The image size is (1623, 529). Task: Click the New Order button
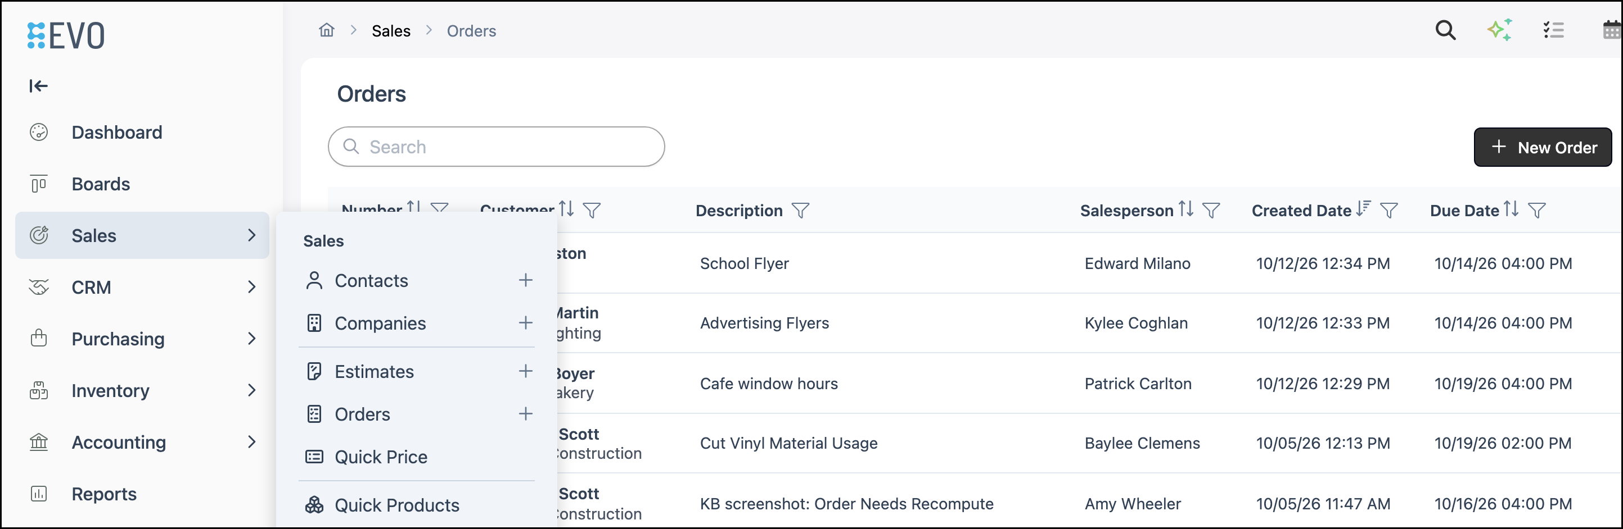click(x=1543, y=147)
